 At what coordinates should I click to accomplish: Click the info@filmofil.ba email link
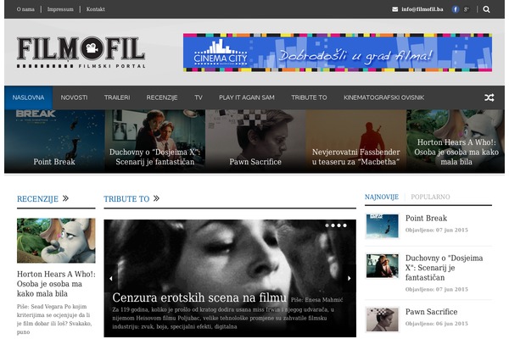[x=422, y=9]
